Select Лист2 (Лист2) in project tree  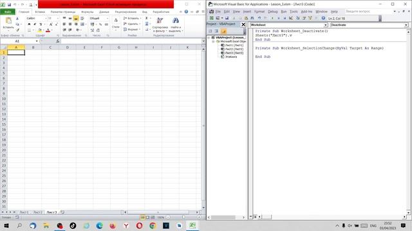[232, 49]
